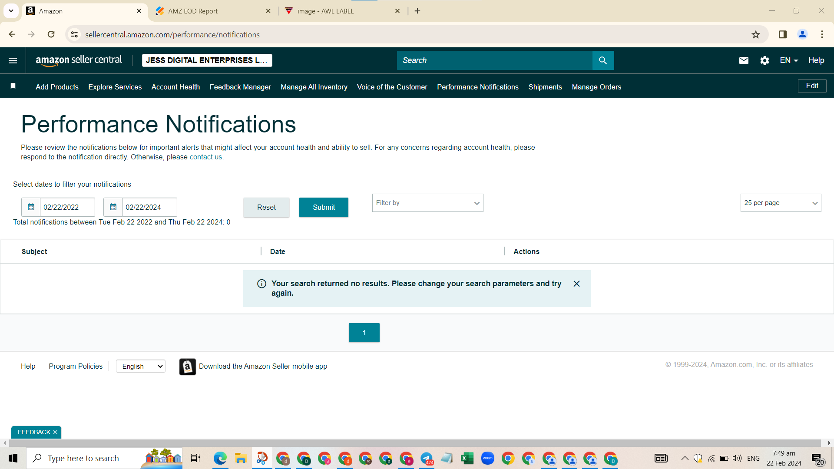
Task: Close the image - AWL LABEL tab
Action: 397,11
